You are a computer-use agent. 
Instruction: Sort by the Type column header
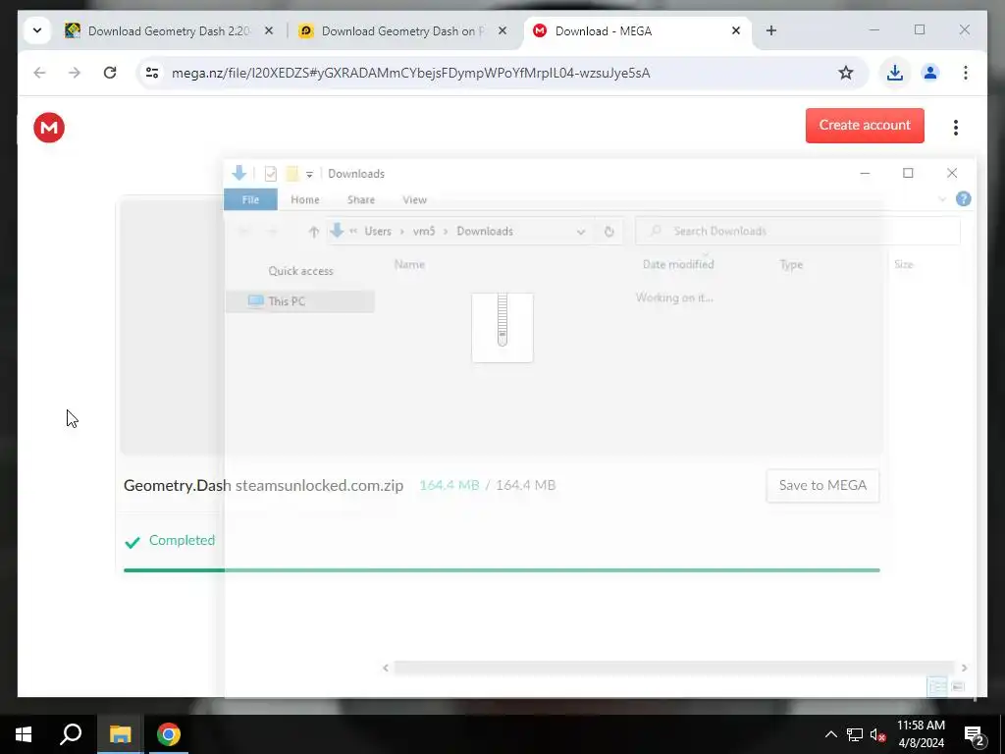click(x=791, y=264)
